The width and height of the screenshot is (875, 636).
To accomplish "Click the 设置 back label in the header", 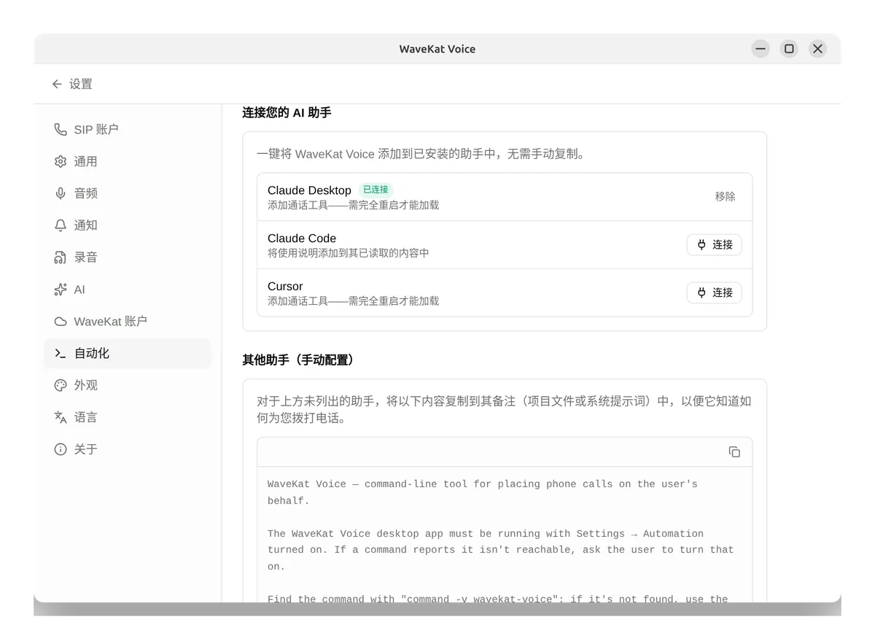I will click(x=80, y=84).
